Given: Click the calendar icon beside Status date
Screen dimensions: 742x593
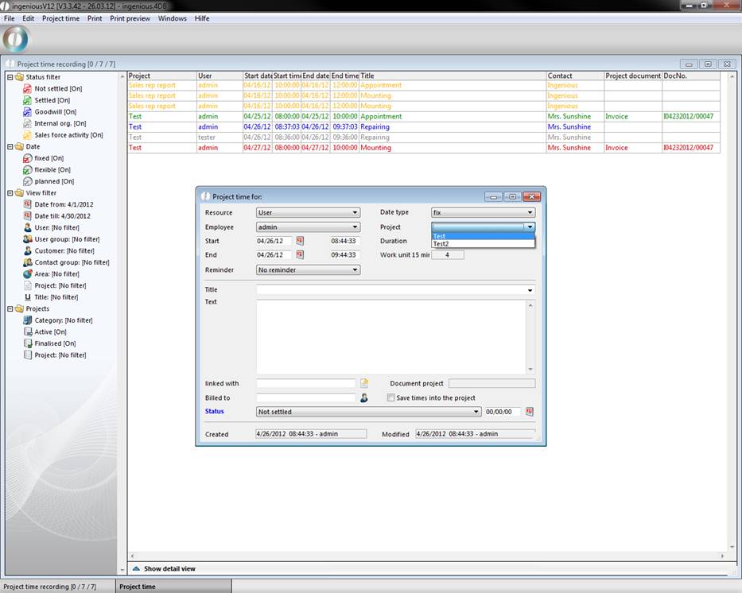Looking at the screenshot, I should (x=530, y=412).
